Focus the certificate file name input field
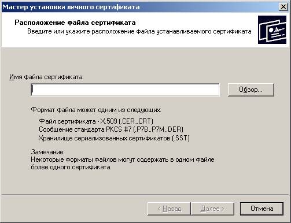Screen dimensions: 291x223 coord(125,90)
